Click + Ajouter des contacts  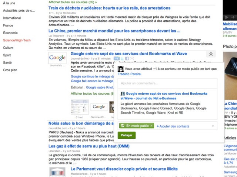(x=173, y=126)
